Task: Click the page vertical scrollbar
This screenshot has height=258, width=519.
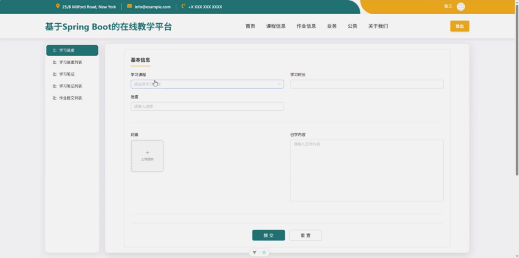Action: 517,89
